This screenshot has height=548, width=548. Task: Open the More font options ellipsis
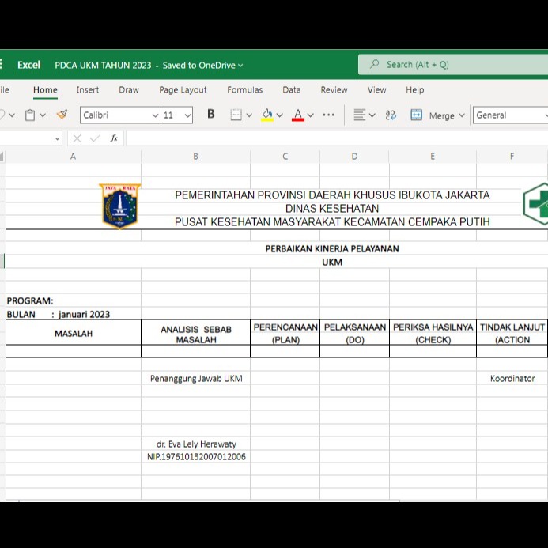click(329, 115)
